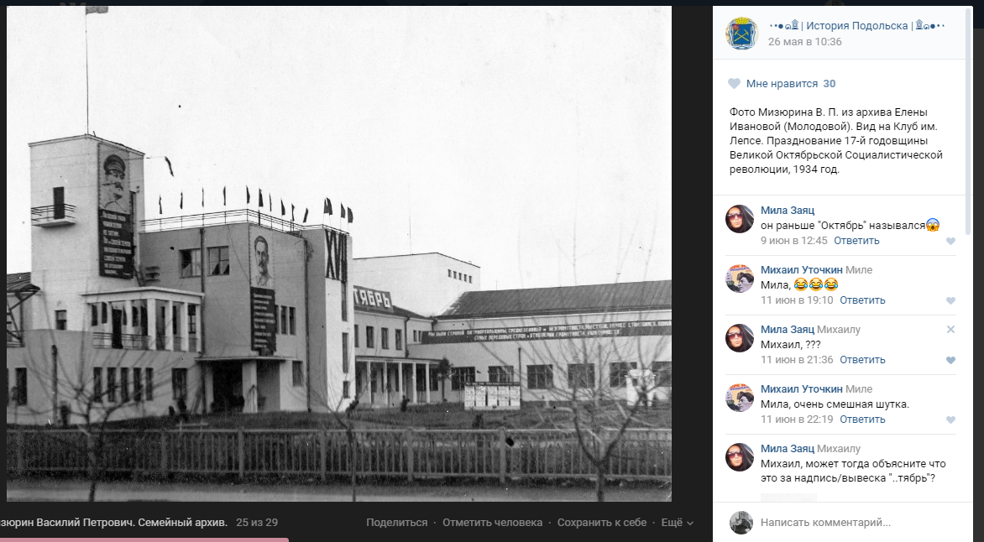Image resolution: width=984 pixels, height=542 pixels.
Task: Expand the Ещё dropdown menu
Action: pyautogui.click(x=677, y=523)
